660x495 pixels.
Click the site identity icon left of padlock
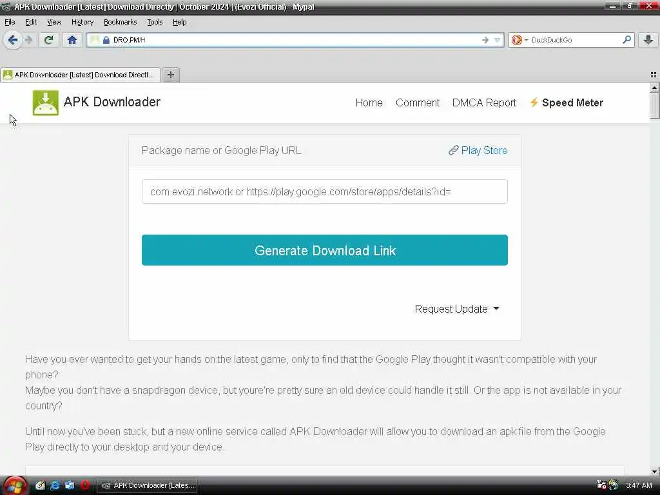[95, 40]
